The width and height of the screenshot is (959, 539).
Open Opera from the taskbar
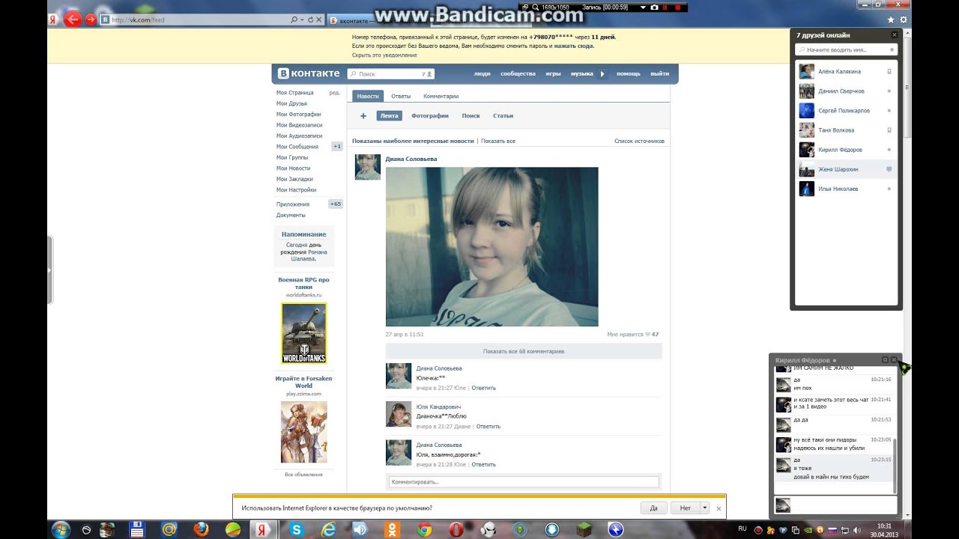[456, 529]
